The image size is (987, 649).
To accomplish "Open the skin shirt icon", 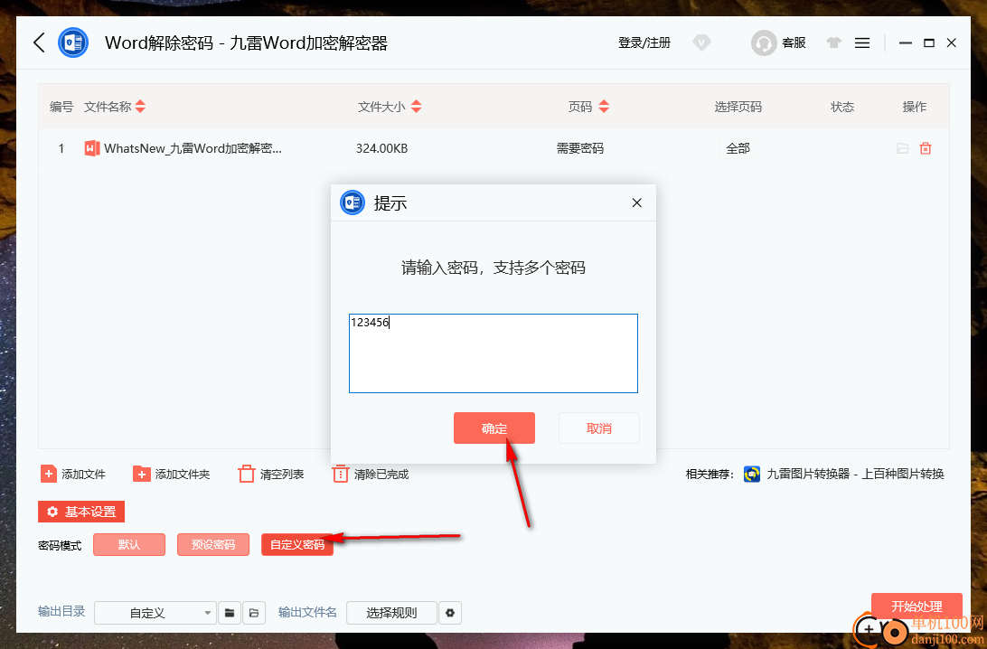I will coord(834,42).
